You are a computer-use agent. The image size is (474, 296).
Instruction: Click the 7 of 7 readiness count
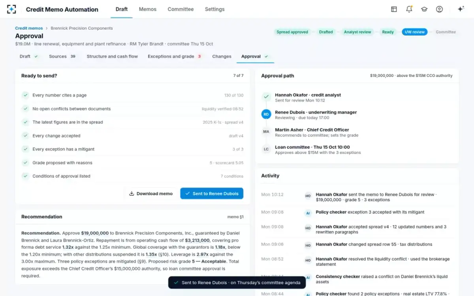pyautogui.click(x=238, y=75)
